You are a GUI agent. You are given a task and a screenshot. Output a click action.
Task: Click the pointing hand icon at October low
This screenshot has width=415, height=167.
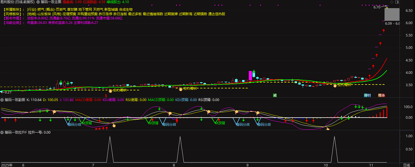[328, 129]
